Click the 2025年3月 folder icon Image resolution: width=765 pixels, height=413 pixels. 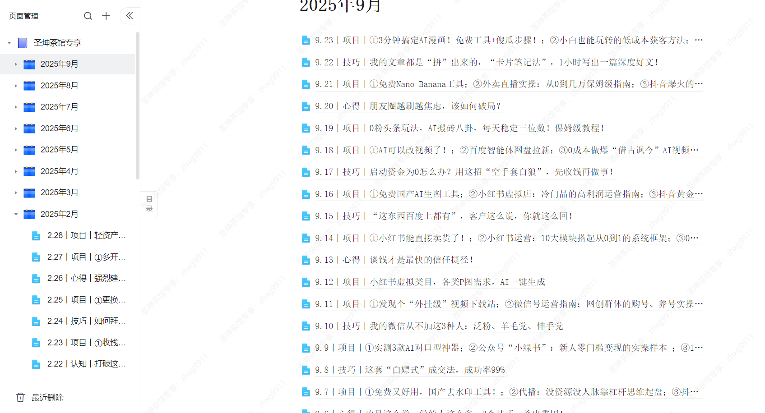[x=29, y=193]
